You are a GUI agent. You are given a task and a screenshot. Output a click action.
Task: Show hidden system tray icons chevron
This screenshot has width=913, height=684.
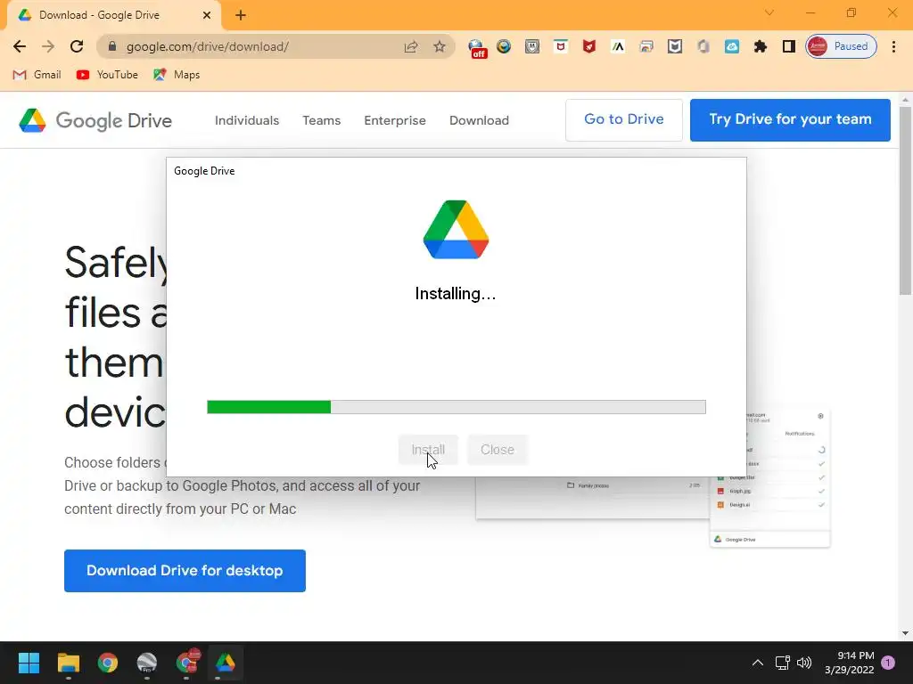click(758, 663)
